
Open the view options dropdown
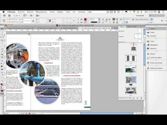pyautogui.click(x=25, y=16)
